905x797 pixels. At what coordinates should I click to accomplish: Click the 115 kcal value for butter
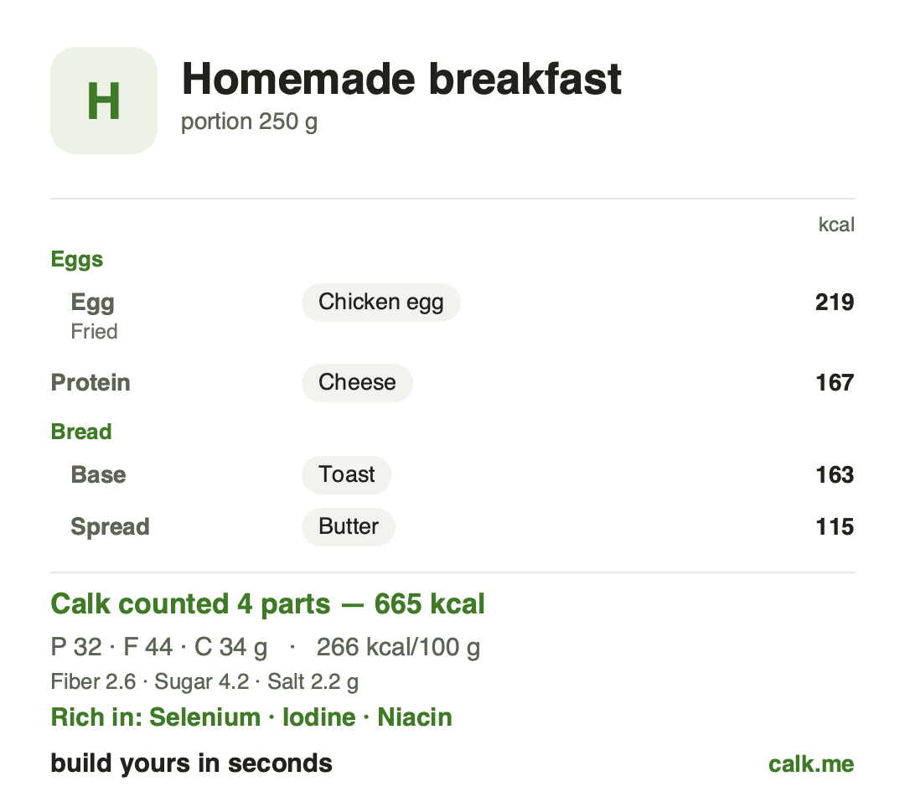[835, 526]
